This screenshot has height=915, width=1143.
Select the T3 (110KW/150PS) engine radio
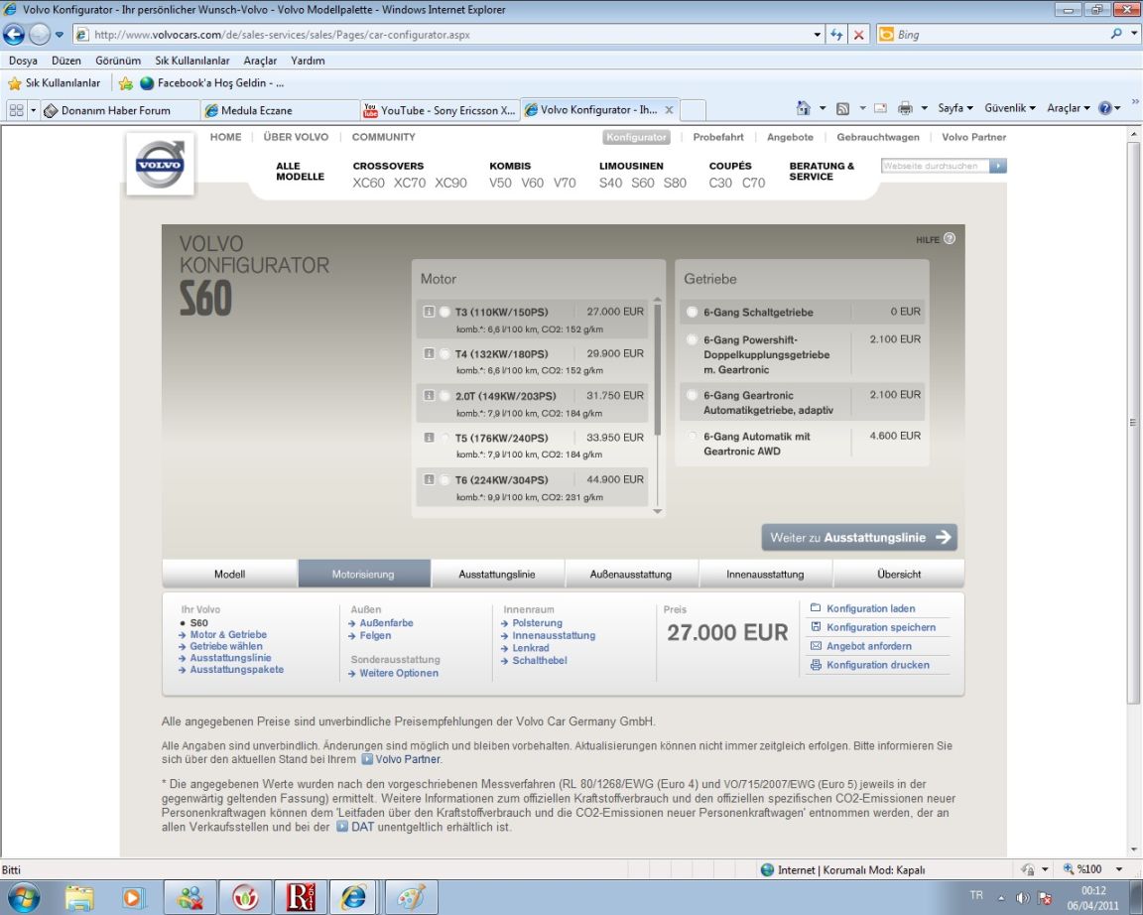pyautogui.click(x=444, y=312)
